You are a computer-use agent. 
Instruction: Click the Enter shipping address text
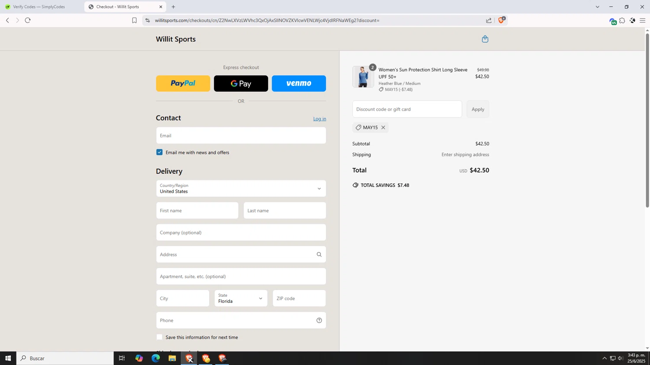click(465, 154)
